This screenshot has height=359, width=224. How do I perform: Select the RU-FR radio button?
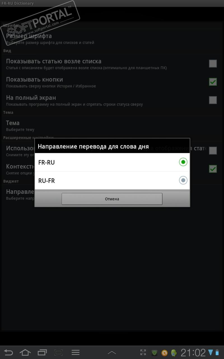coord(183,180)
